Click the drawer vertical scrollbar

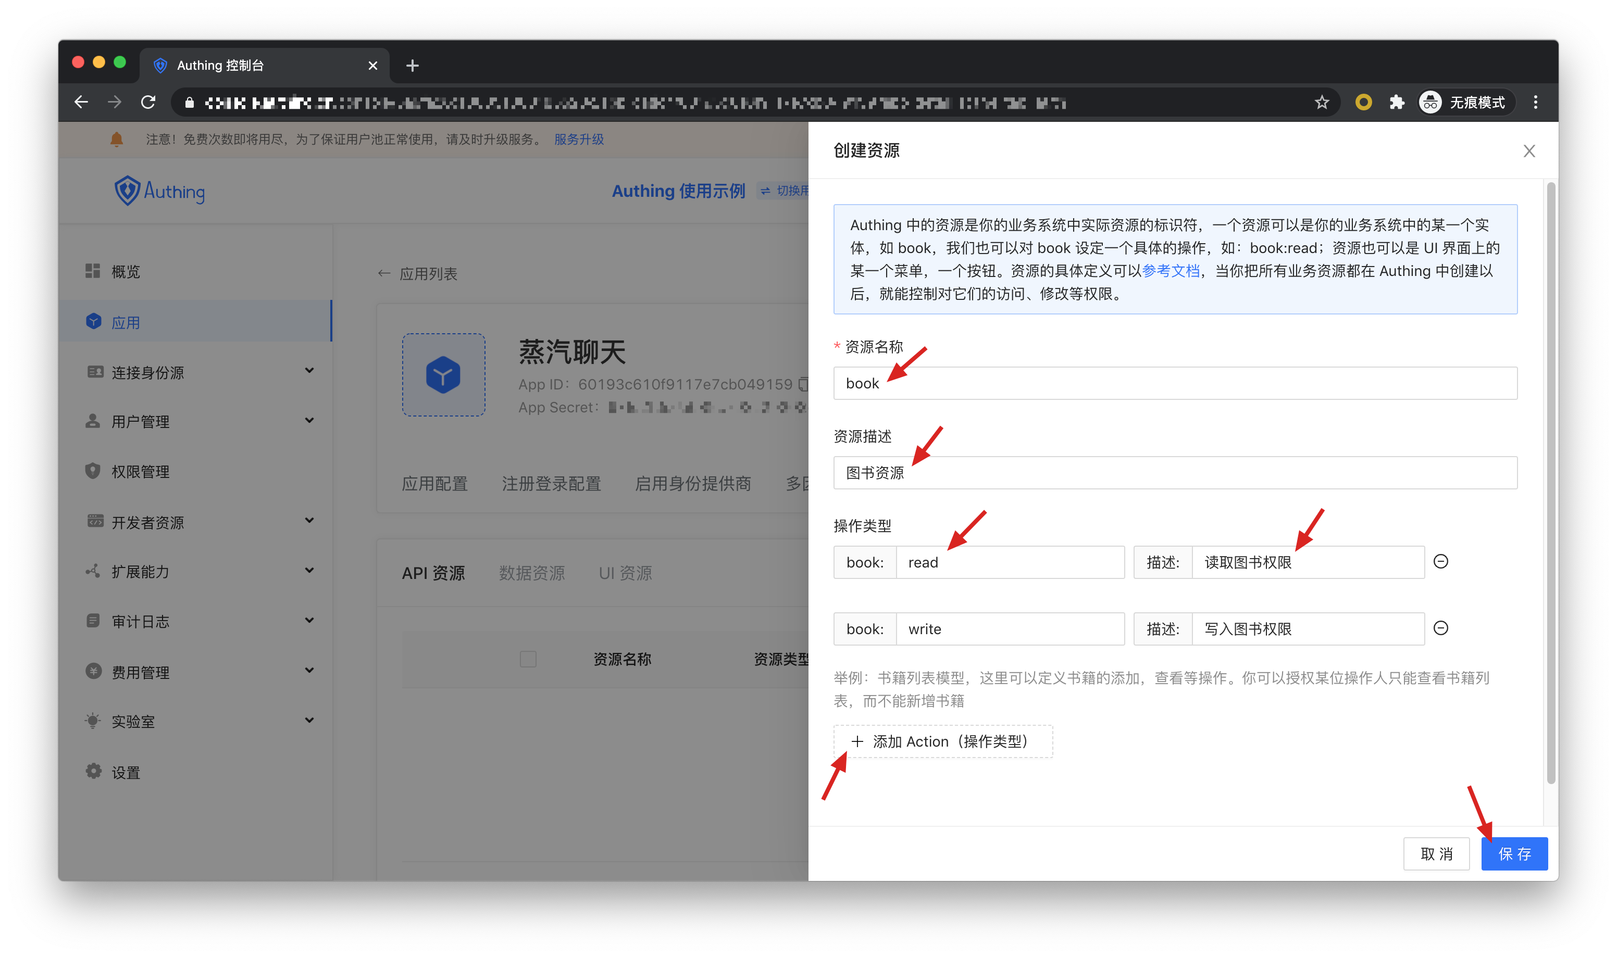[1550, 484]
